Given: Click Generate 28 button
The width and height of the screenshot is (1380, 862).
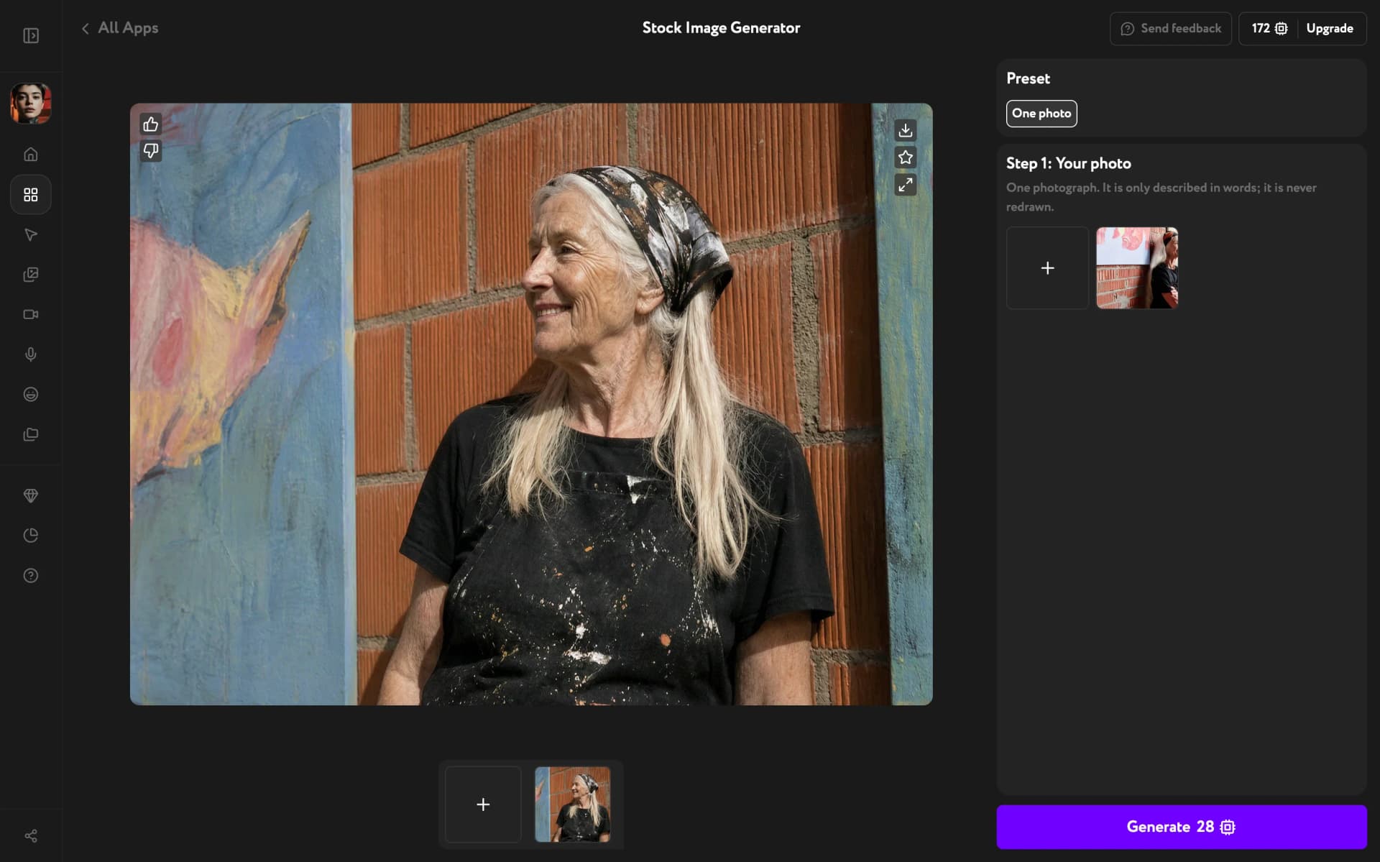Looking at the screenshot, I should [x=1182, y=827].
